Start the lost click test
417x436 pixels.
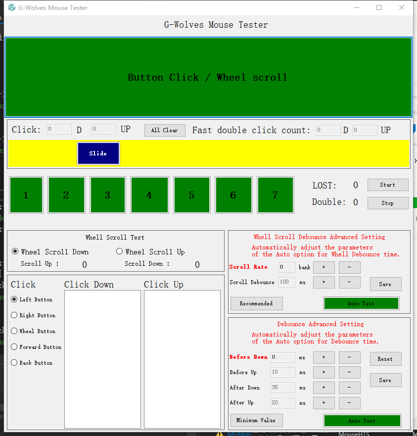tap(388, 185)
